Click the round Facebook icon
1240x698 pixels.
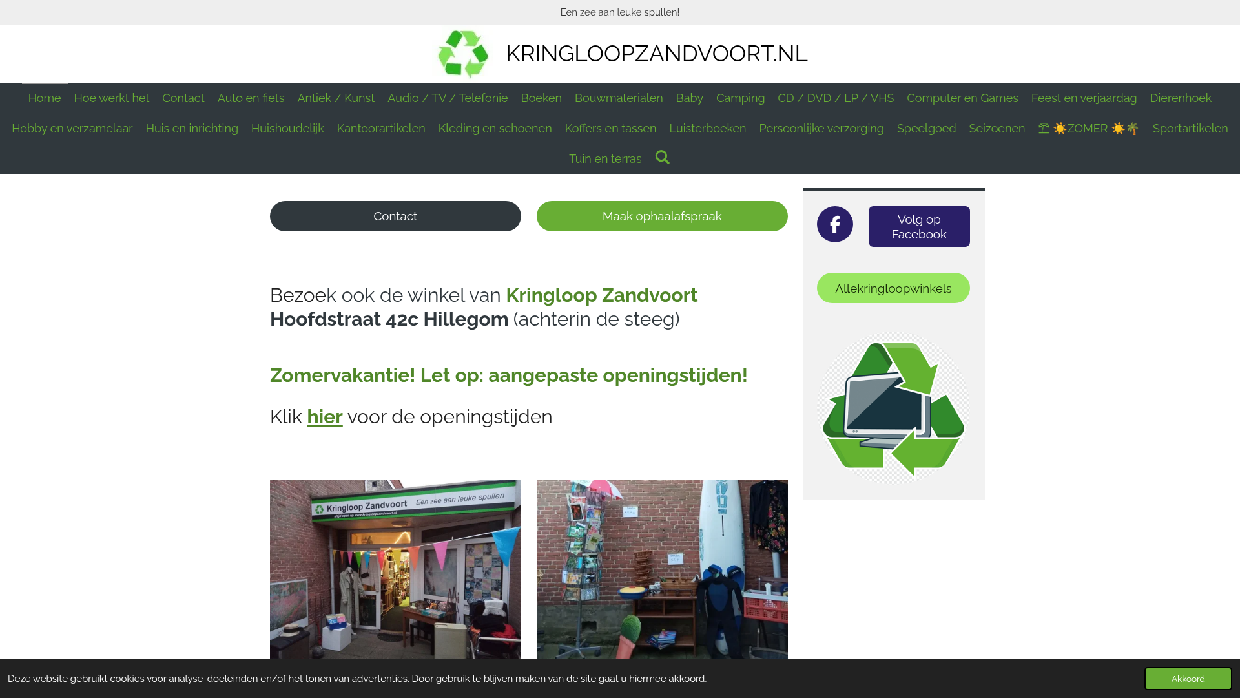click(835, 224)
